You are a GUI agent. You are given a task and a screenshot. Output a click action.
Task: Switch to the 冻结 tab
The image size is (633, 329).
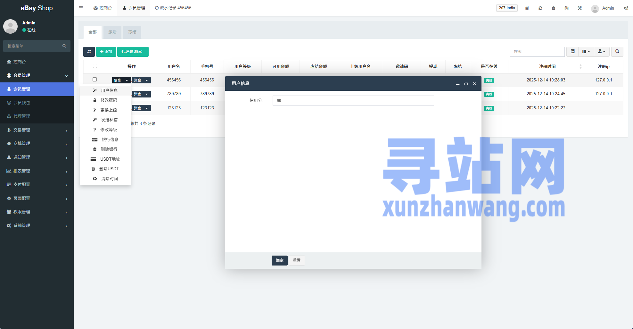pos(132,32)
